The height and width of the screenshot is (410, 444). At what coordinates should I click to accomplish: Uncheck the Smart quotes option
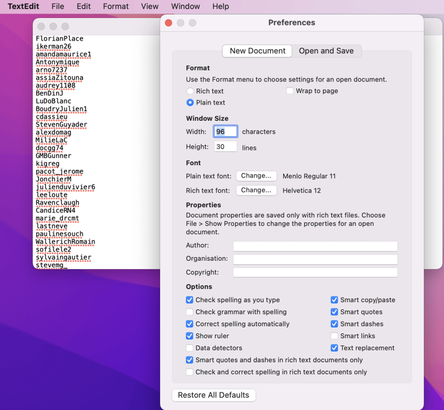pos(334,312)
